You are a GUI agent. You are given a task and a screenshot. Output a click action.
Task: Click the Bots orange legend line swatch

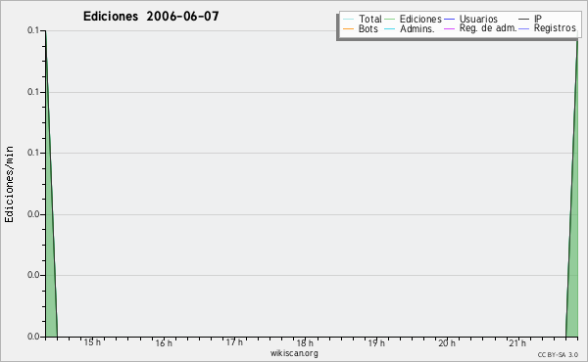(348, 28)
